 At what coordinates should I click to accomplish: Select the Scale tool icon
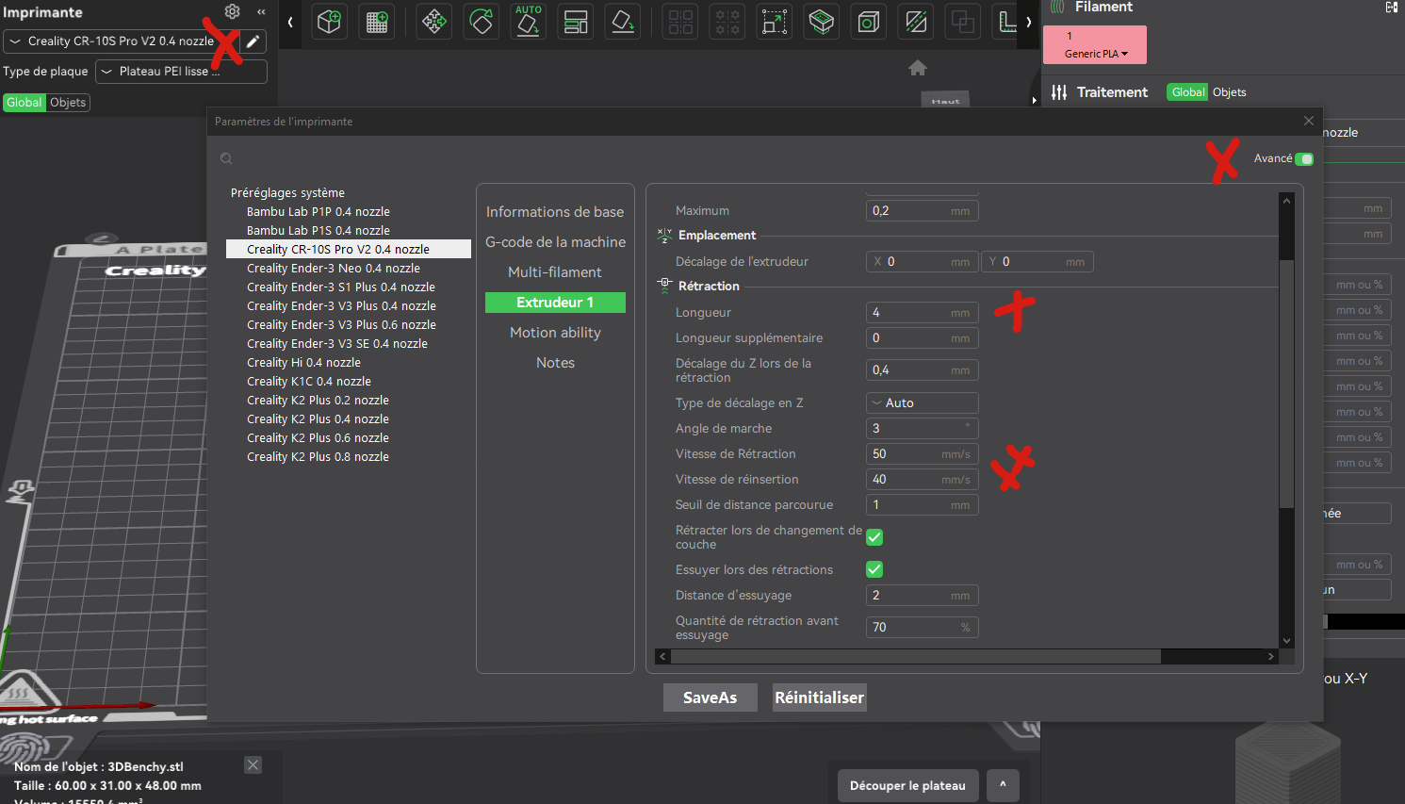tap(775, 22)
